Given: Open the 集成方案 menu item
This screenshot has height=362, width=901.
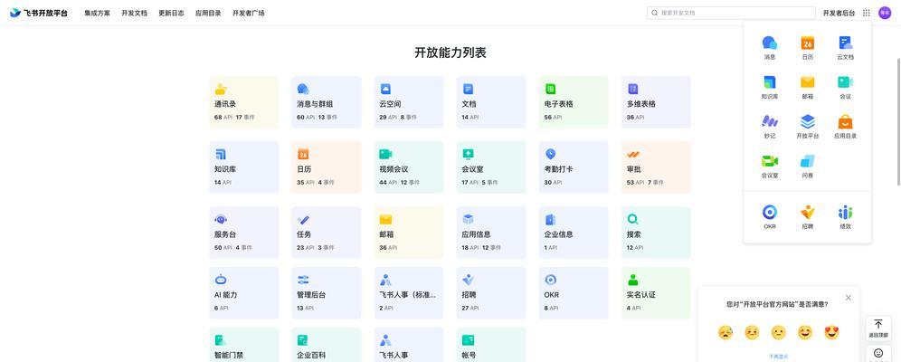Looking at the screenshot, I should pos(97,13).
